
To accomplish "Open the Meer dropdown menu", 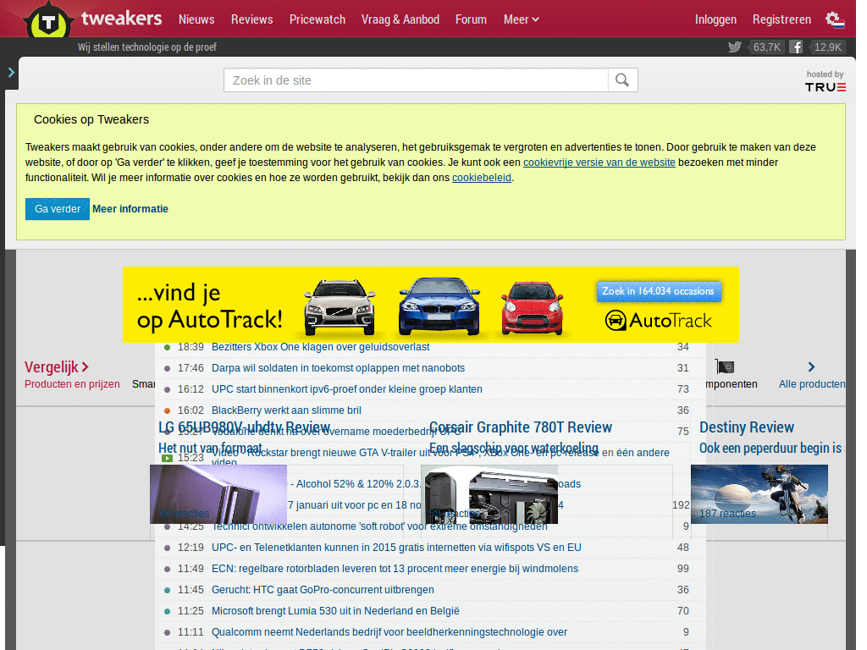I will click(521, 19).
